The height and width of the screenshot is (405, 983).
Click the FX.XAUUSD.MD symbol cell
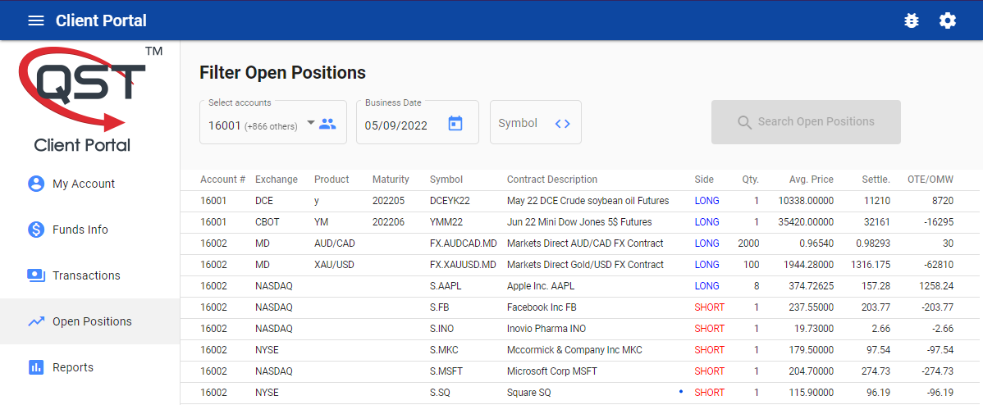click(x=464, y=265)
